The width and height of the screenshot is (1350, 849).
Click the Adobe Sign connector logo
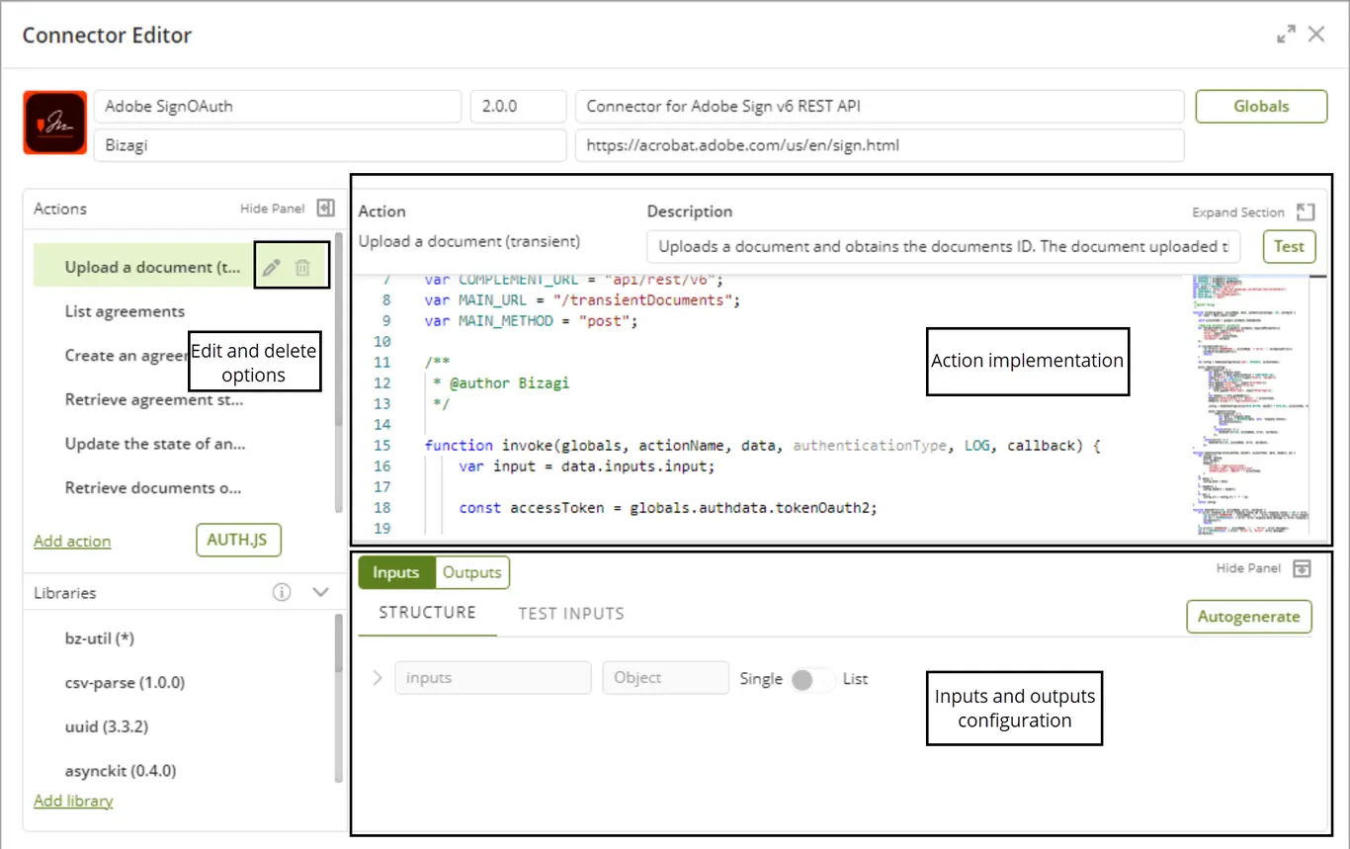click(x=55, y=123)
